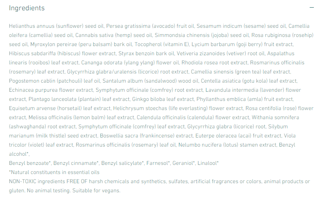Click Euterpe oleracea (acai) fruit extract
The image size is (323, 198).
click(238, 136)
